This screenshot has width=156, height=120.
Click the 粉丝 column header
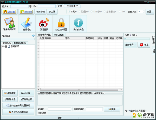[113, 38]
